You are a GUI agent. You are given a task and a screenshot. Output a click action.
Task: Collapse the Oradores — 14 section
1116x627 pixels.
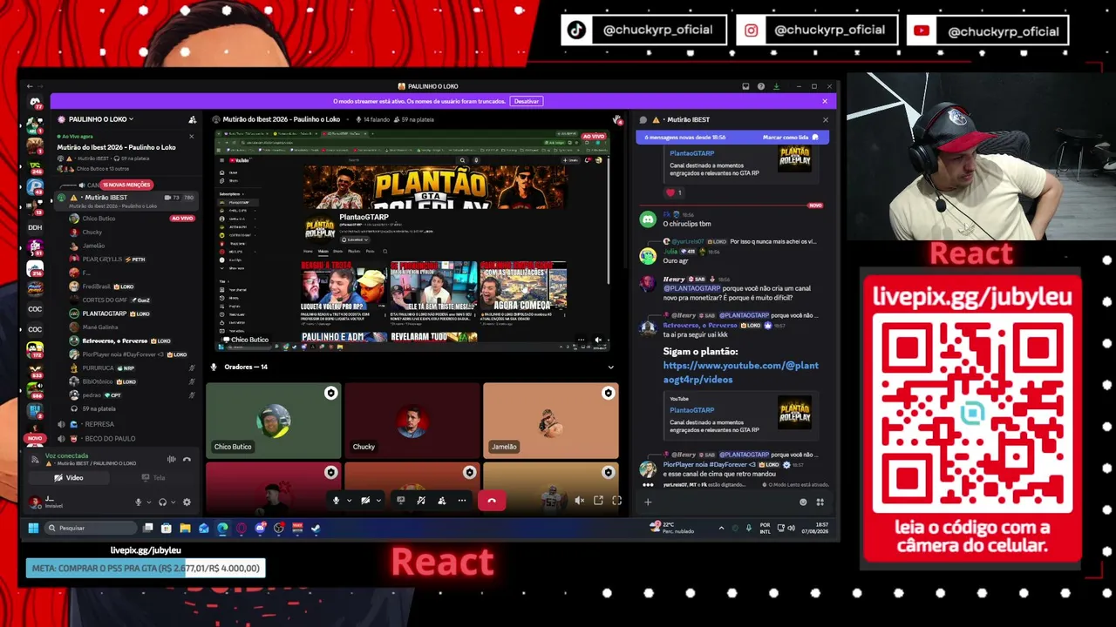(610, 367)
